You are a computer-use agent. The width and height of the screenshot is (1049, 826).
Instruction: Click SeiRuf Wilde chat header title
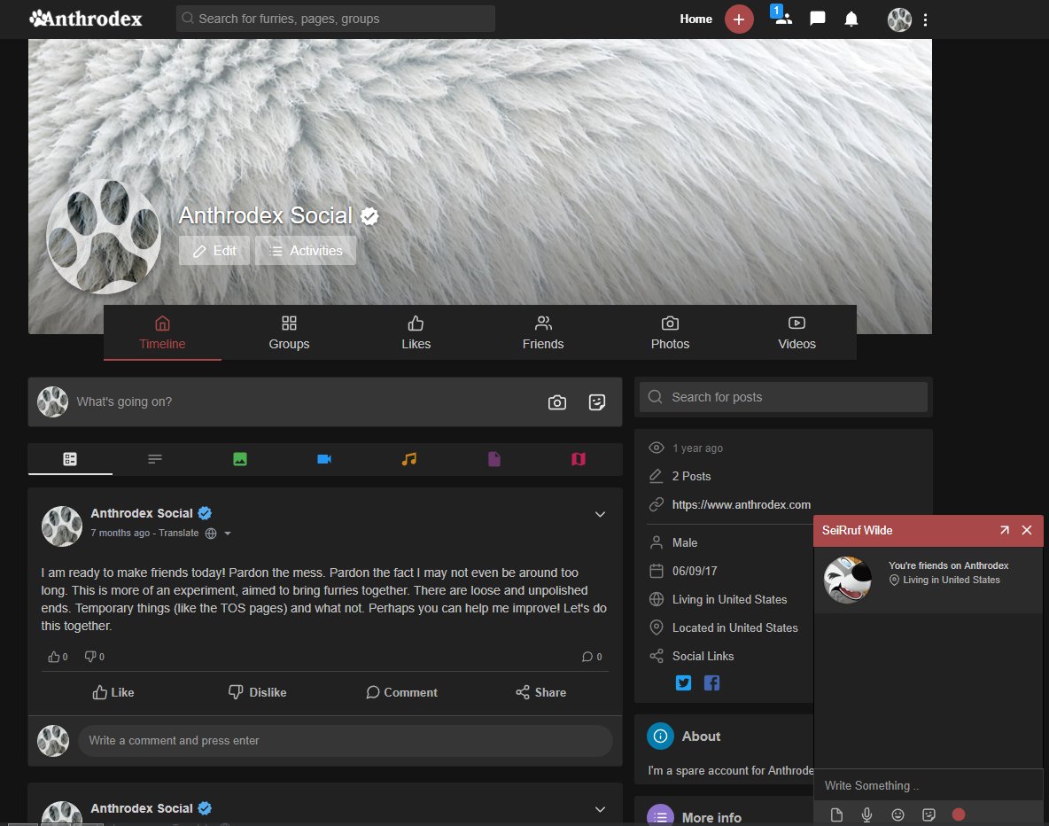click(x=857, y=530)
